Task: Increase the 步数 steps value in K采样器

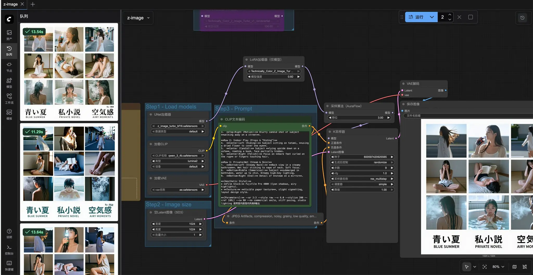Action: 392,168
